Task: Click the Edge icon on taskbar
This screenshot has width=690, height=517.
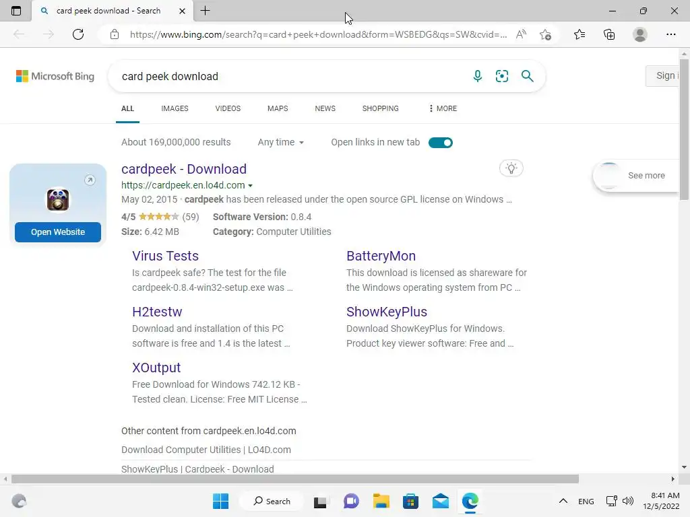Action: tap(470, 501)
